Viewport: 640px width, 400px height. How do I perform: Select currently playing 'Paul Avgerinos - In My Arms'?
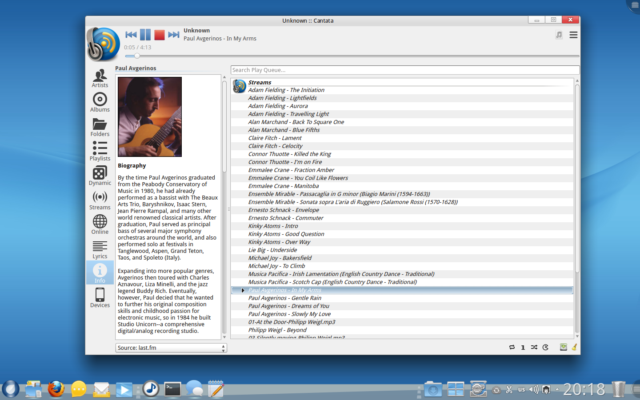point(402,290)
